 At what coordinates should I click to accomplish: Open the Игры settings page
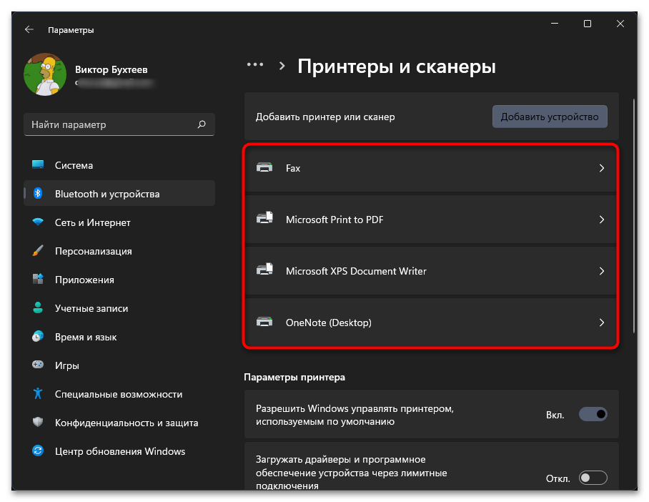[x=119, y=365]
